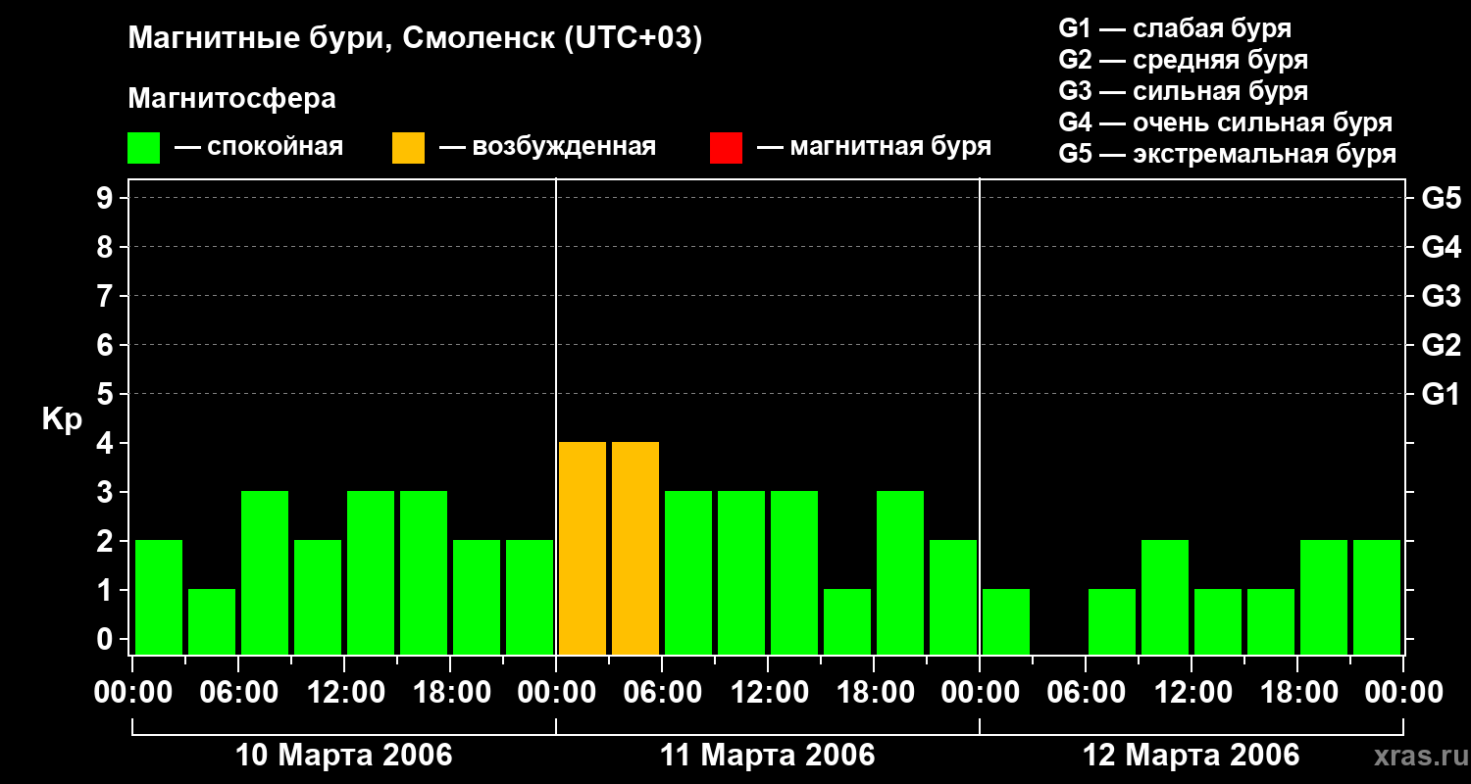Click the red магнитная буря legend swatch
This screenshot has height=784, width=1471.
pyautogui.click(x=726, y=148)
